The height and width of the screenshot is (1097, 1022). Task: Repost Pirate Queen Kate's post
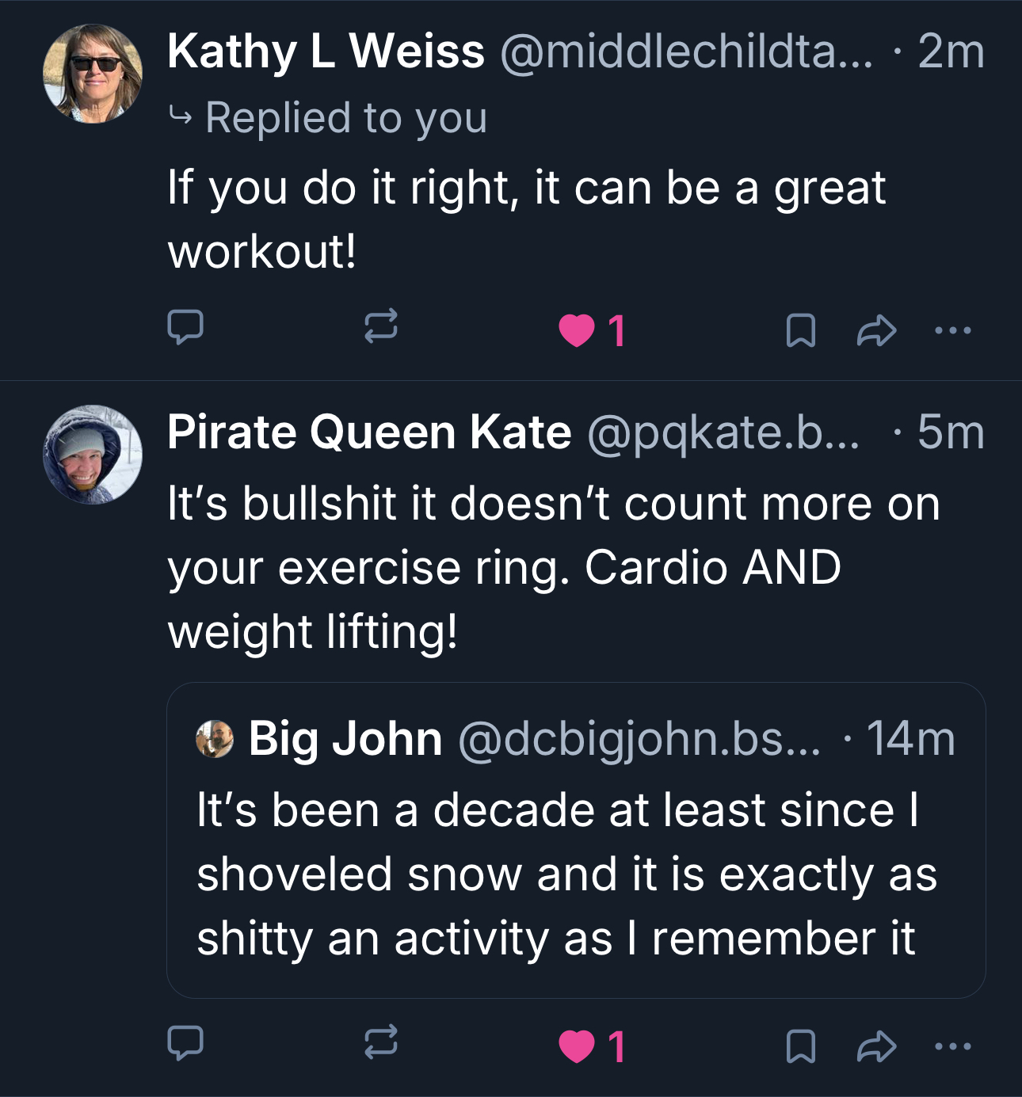[x=380, y=1042]
